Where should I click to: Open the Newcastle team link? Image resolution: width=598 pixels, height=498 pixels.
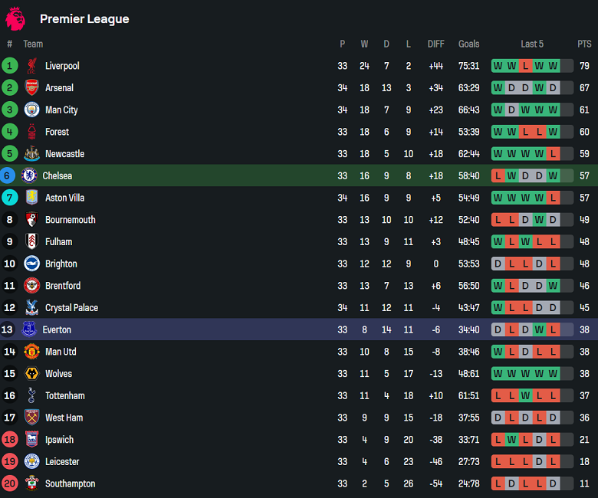point(64,154)
